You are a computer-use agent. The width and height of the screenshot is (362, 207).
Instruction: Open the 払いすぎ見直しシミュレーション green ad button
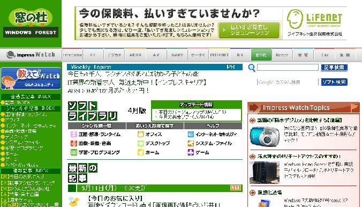[249, 30]
